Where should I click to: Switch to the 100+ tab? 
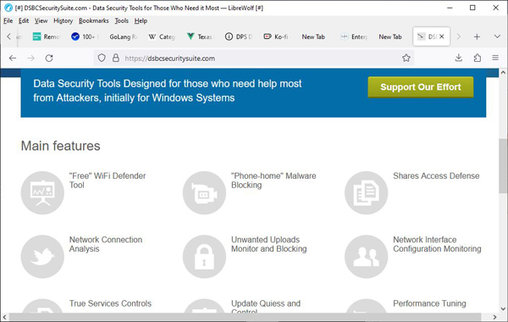(x=85, y=36)
